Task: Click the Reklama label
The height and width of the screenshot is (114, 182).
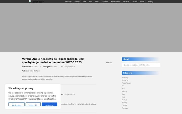Action: coord(109,63)
